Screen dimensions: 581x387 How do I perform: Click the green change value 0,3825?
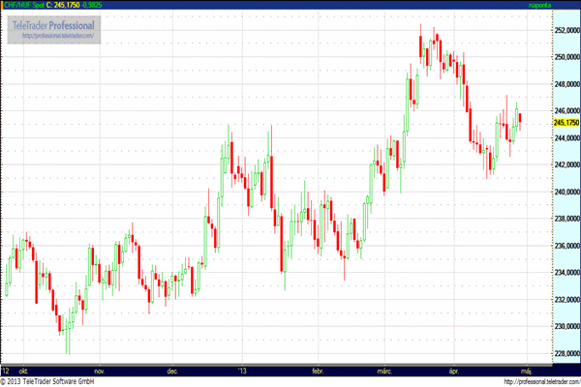(115, 5)
